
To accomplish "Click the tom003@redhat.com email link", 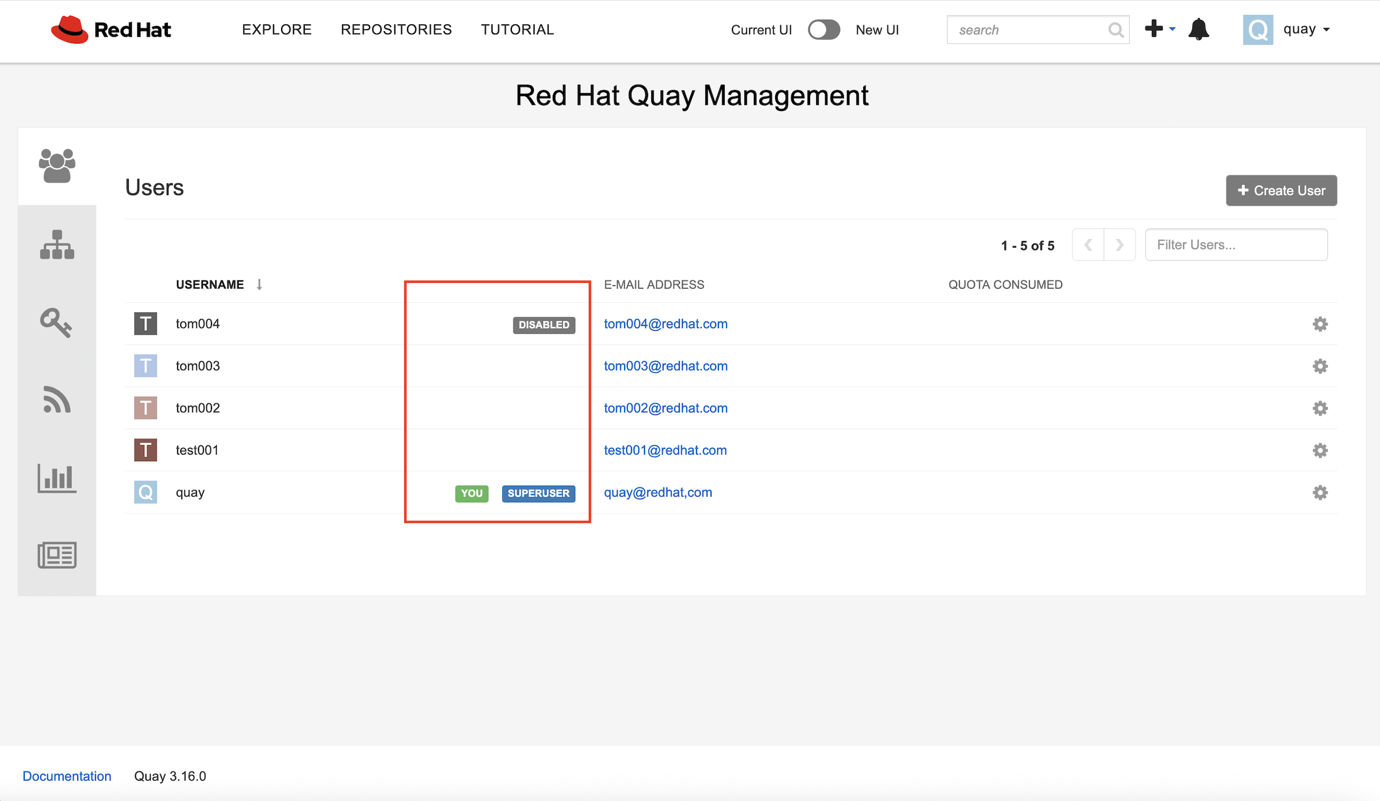I will 665,366.
